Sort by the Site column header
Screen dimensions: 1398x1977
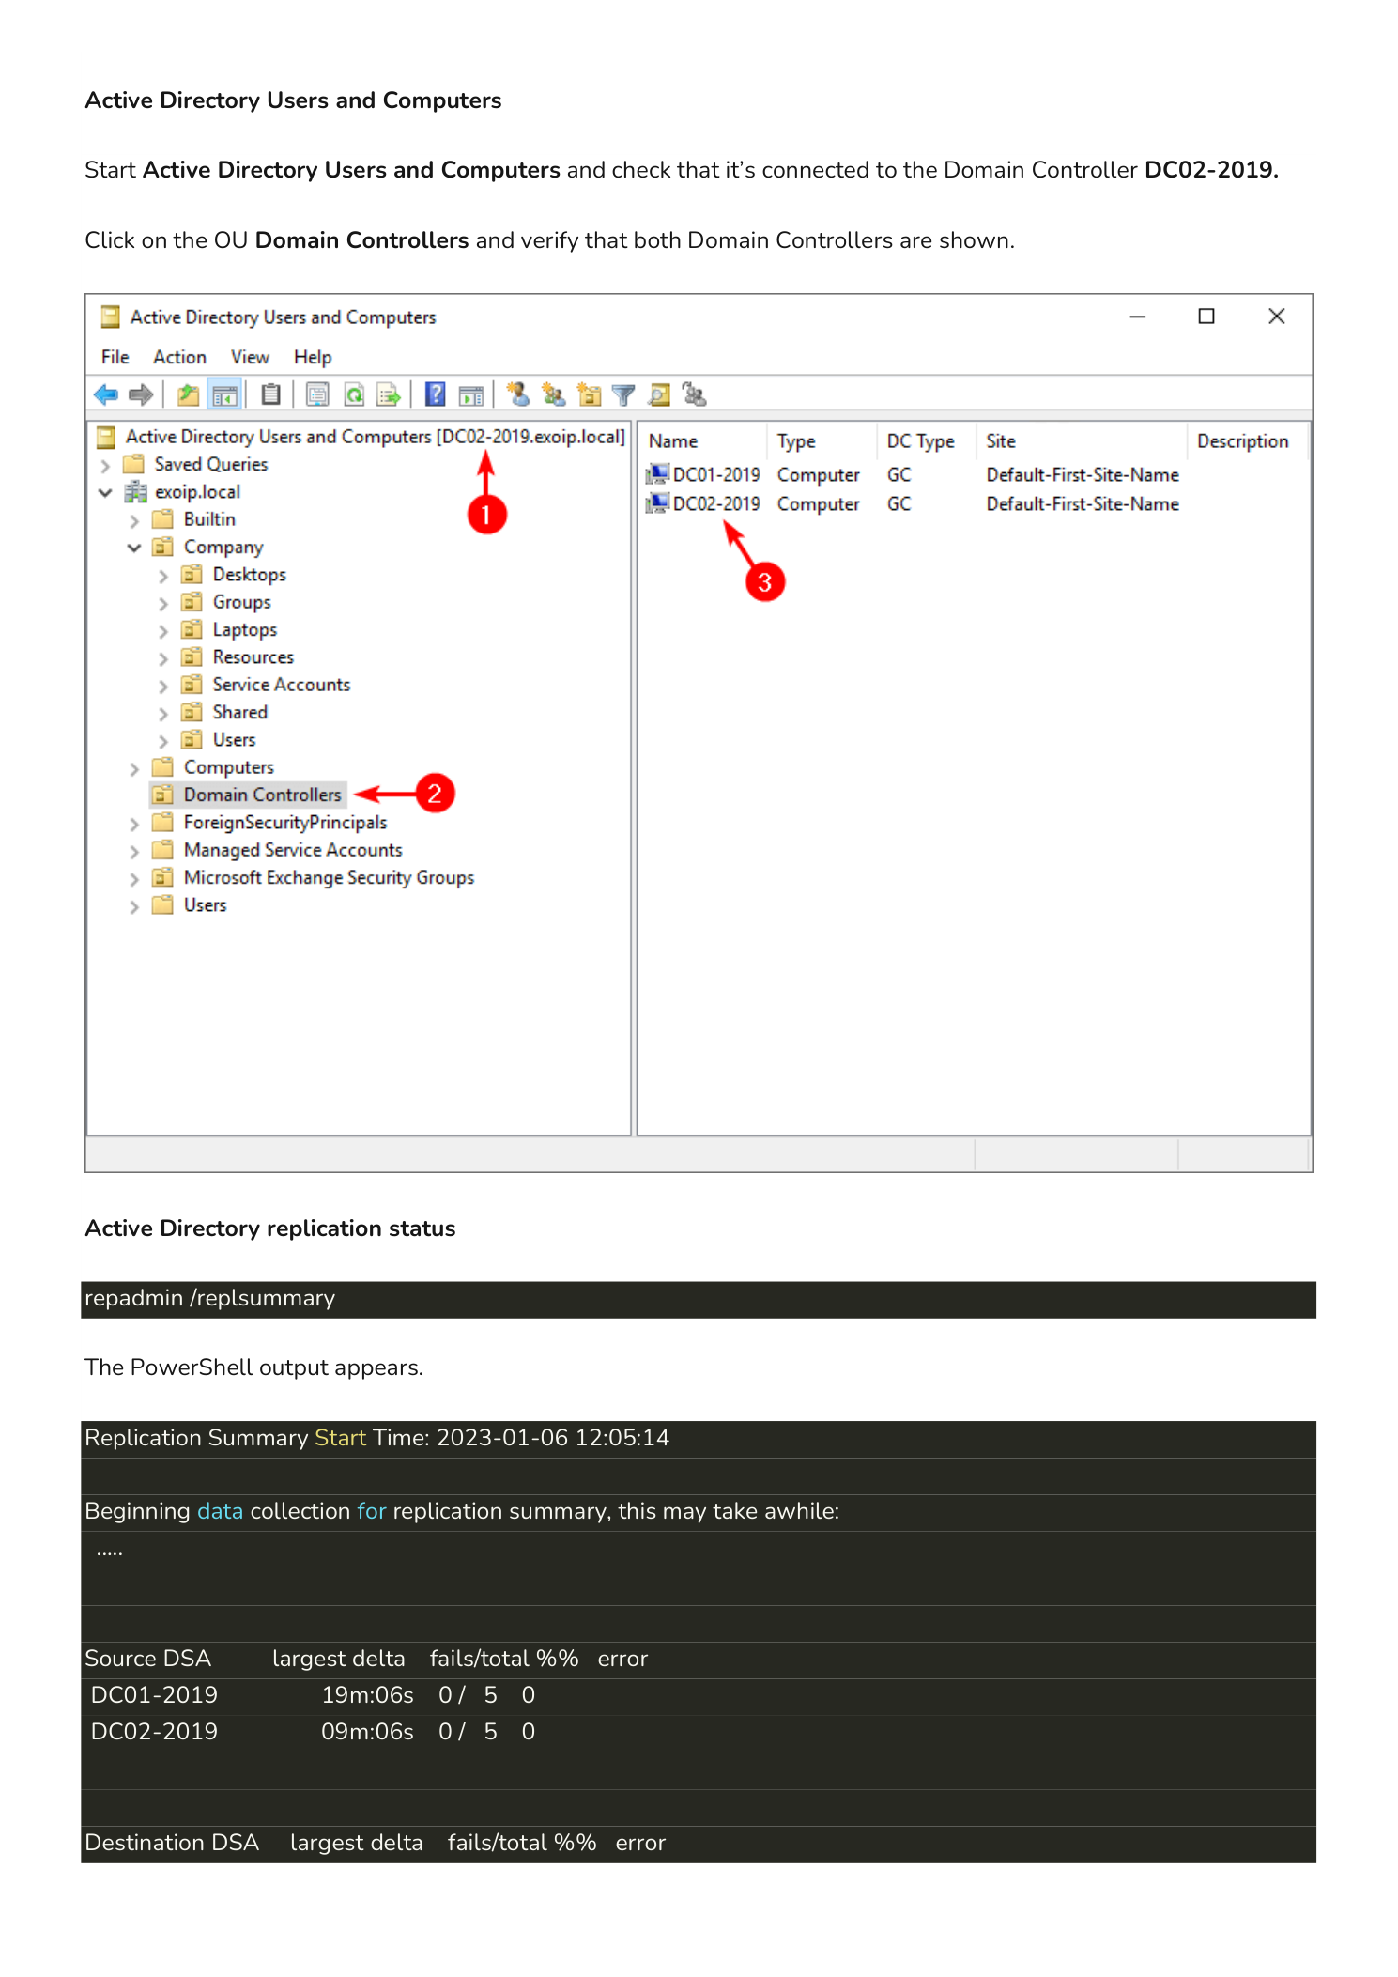click(x=1083, y=441)
